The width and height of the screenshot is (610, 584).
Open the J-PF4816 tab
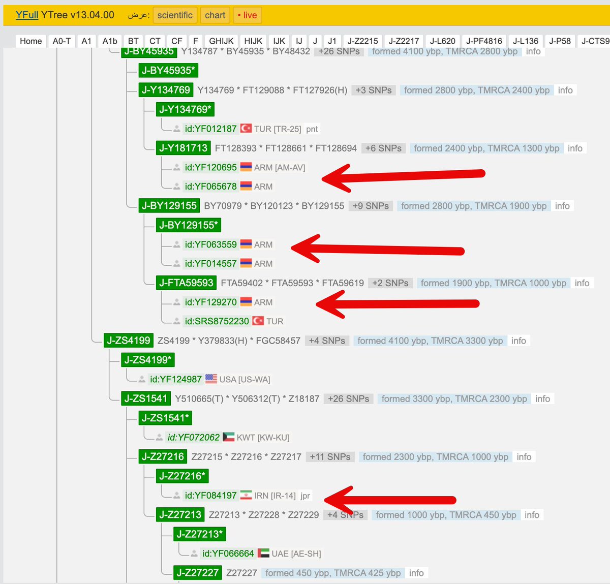coord(484,41)
